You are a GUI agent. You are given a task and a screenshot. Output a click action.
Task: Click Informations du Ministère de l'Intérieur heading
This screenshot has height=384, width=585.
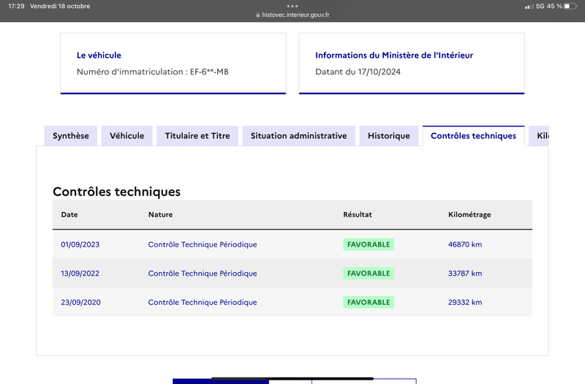394,56
